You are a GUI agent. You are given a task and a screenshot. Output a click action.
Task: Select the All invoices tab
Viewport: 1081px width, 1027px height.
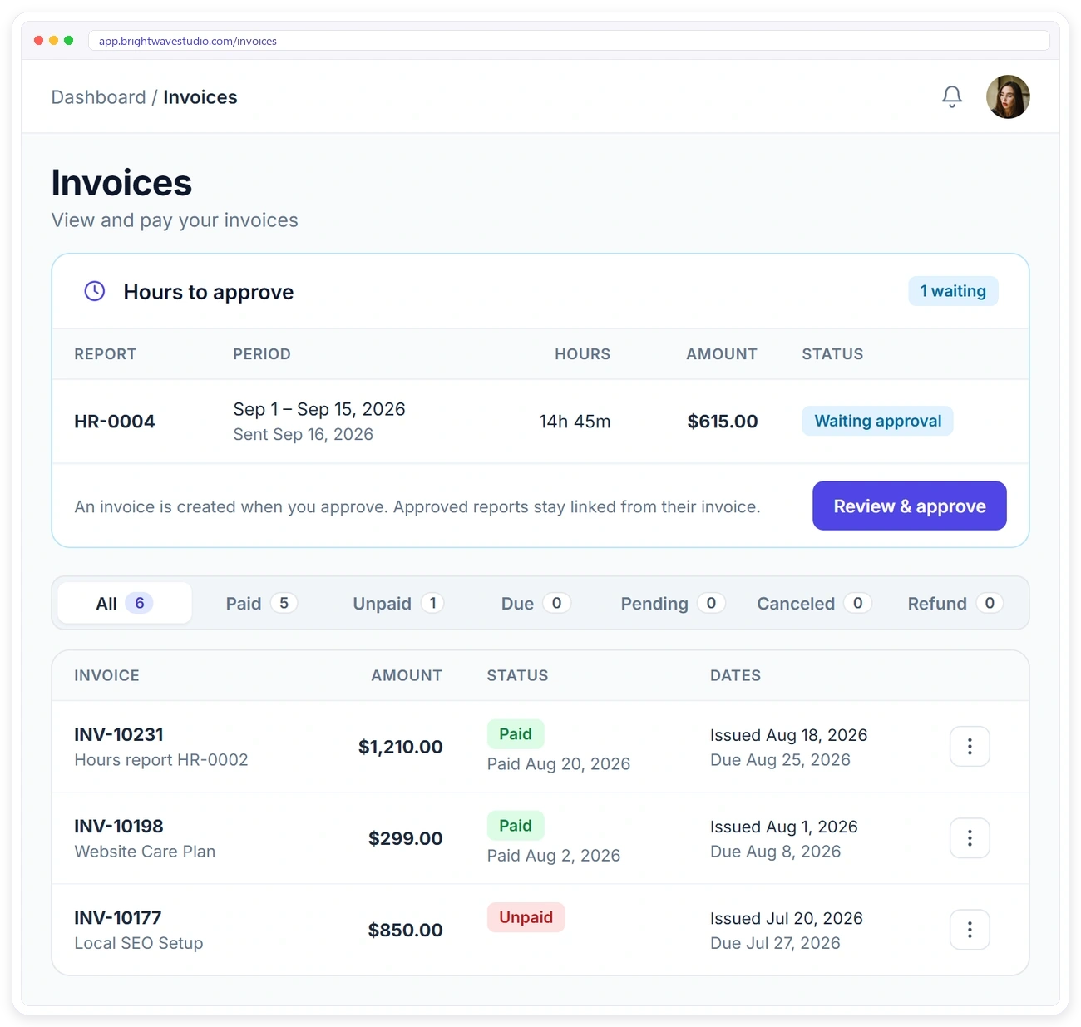click(x=125, y=603)
